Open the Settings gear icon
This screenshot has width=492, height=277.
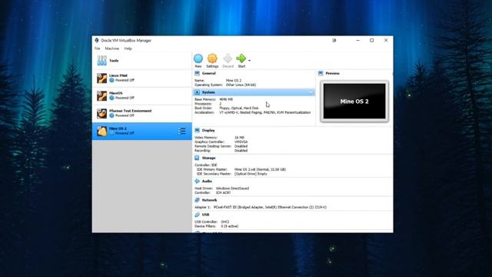(212, 58)
